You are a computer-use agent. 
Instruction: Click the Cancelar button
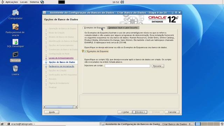point(172,112)
